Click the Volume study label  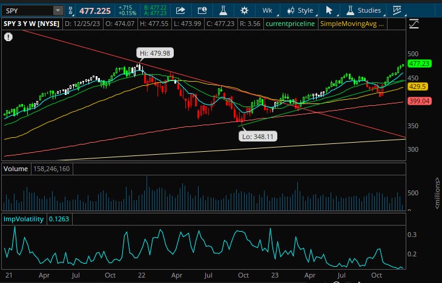(16, 169)
